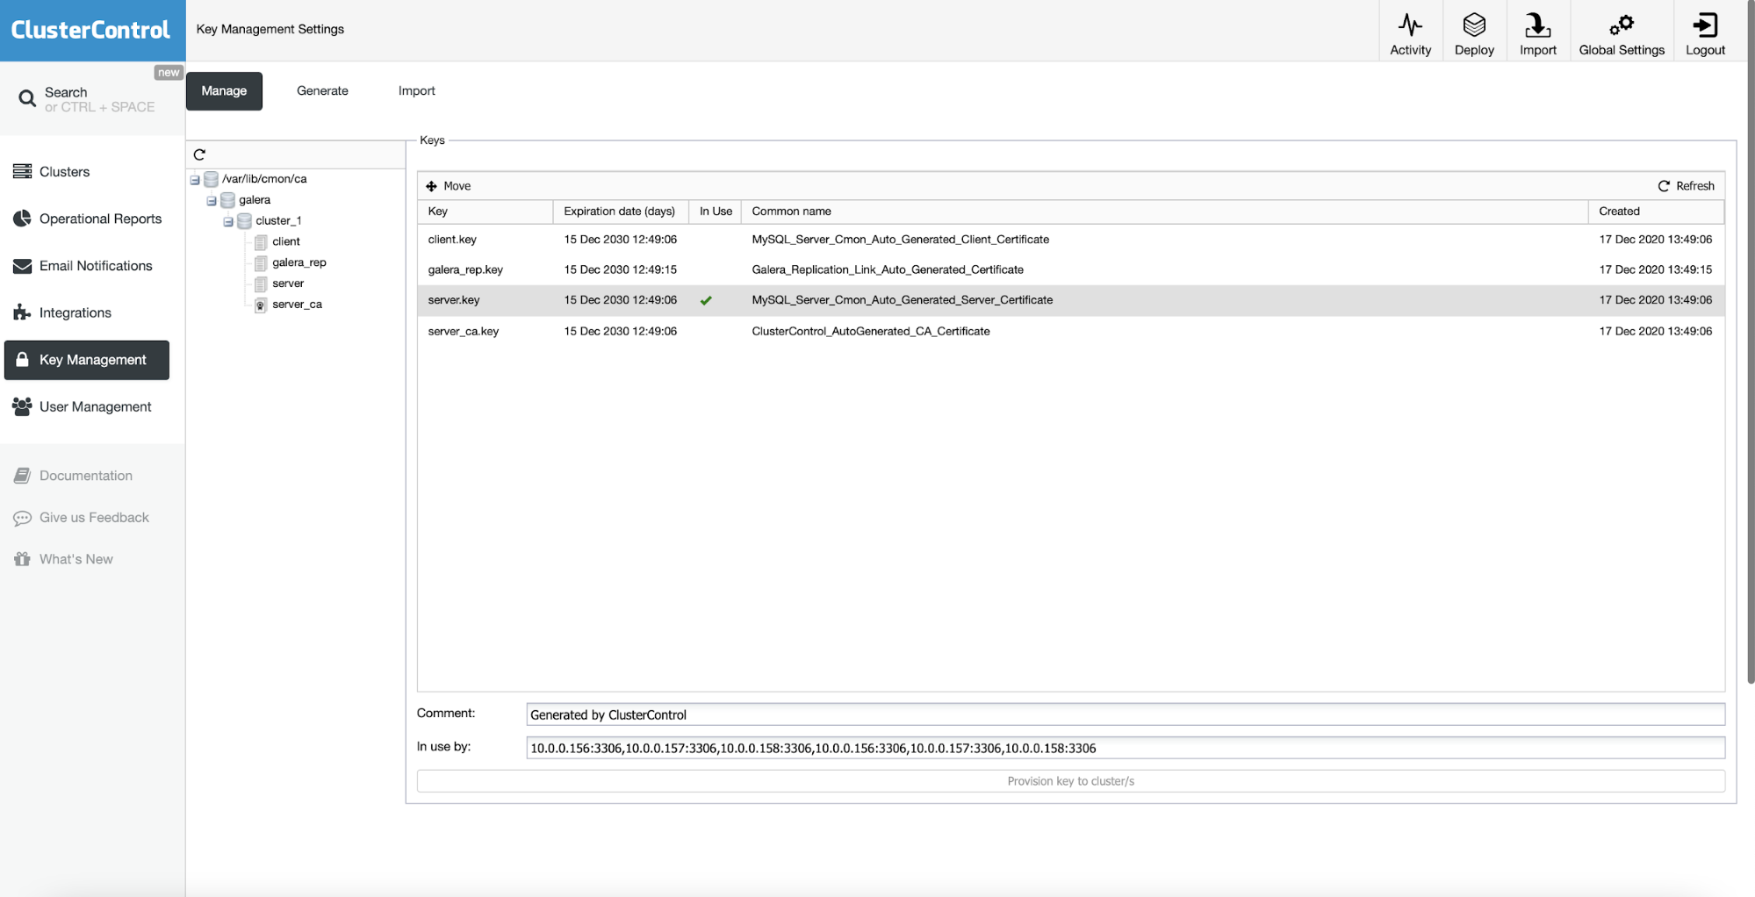Click the page vertical scrollbar
The image size is (1755, 897).
[1751, 342]
